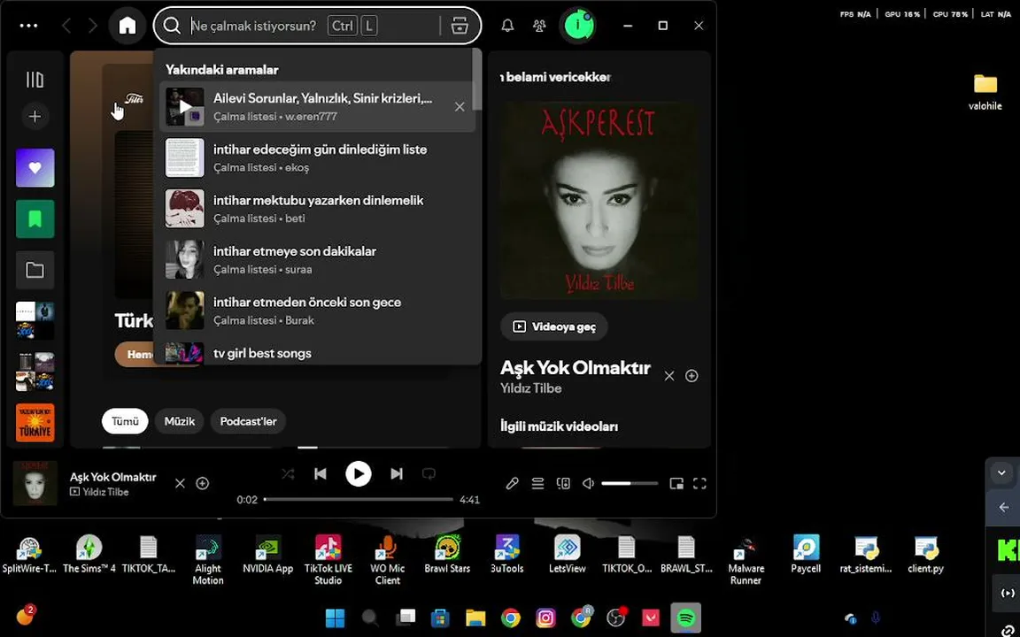Open the green bookmark episodes tile
Screen dimensions: 1020x637
pyautogui.click(x=35, y=219)
